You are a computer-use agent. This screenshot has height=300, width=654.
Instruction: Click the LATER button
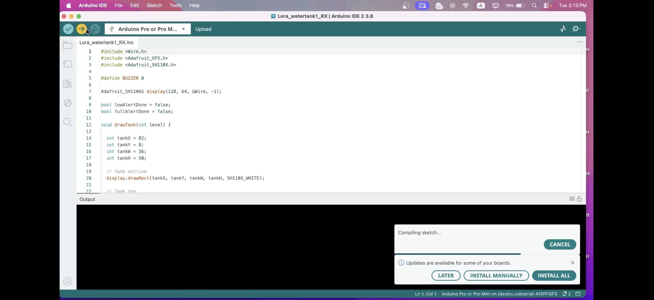coord(446,276)
